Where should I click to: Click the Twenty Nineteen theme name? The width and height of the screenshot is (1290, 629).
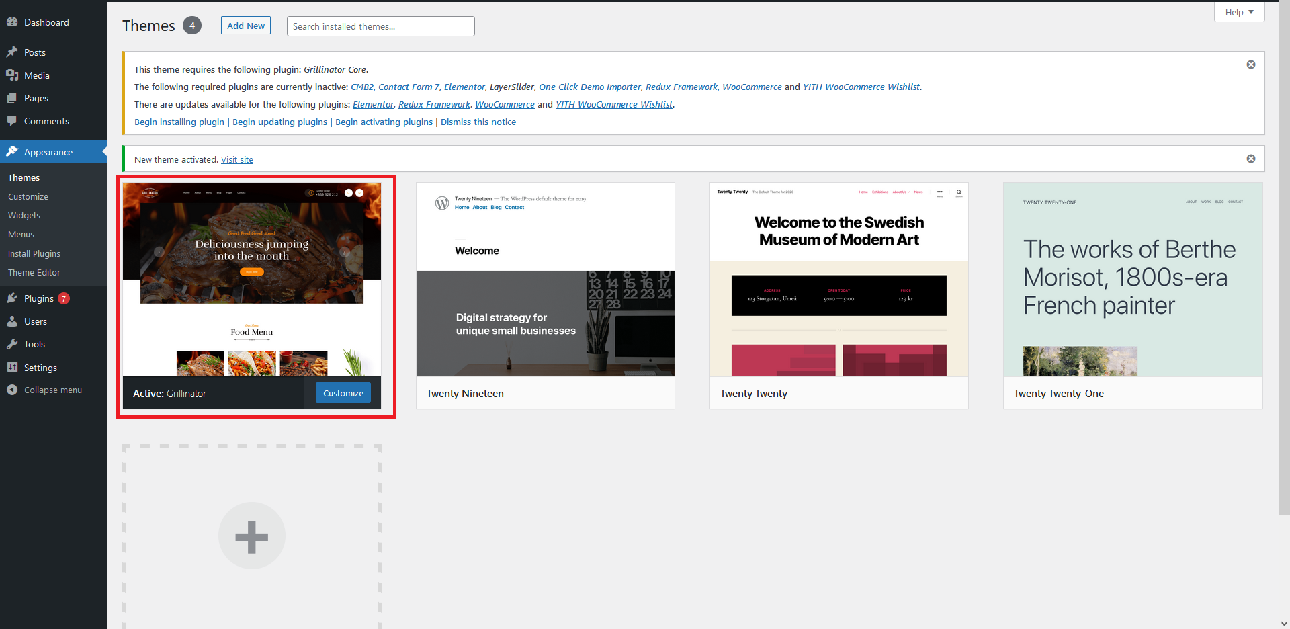pyautogui.click(x=465, y=394)
